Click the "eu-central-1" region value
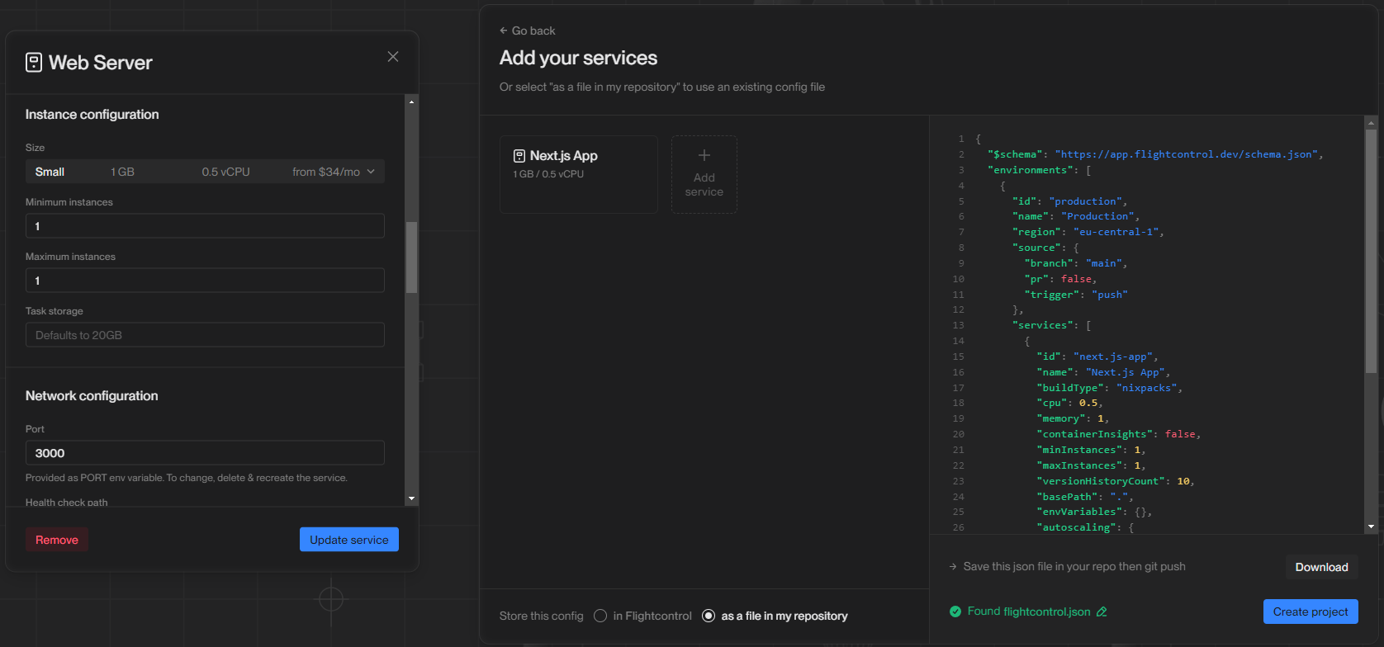Screen dimensions: 1384x647 point(1117,232)
